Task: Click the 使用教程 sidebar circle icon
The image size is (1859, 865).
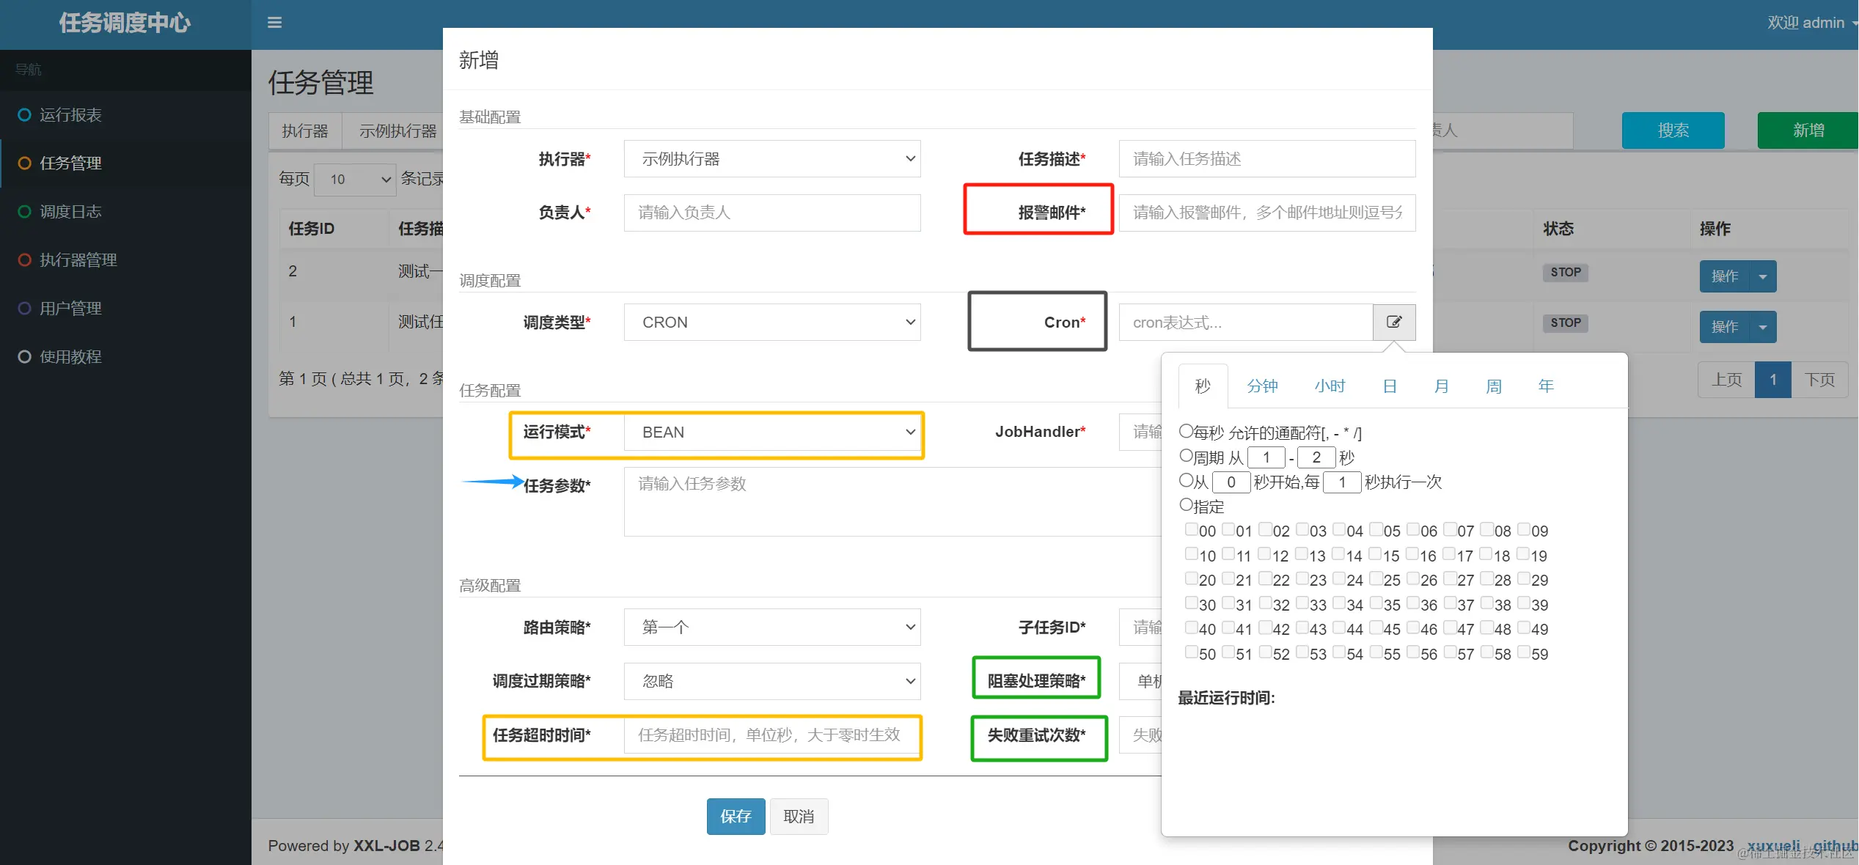Action: [24, 357]
